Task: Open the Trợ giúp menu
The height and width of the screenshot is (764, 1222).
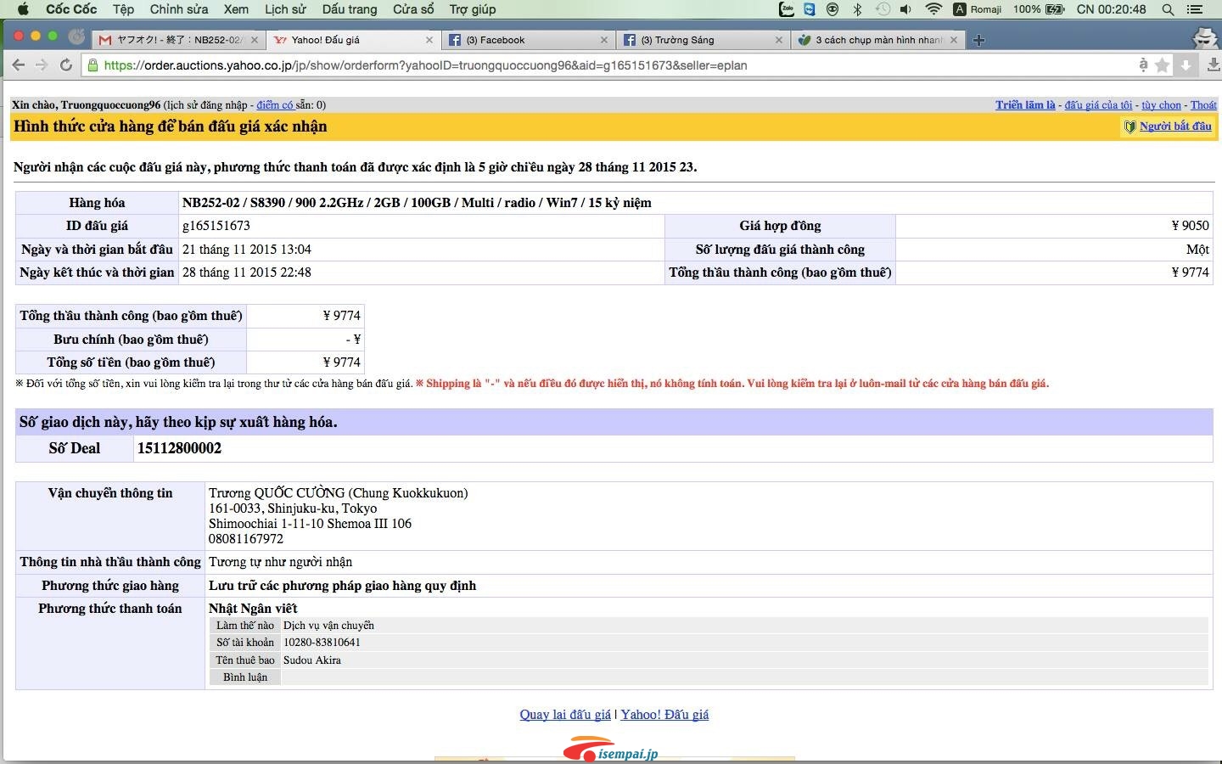Action: [473, 9]
